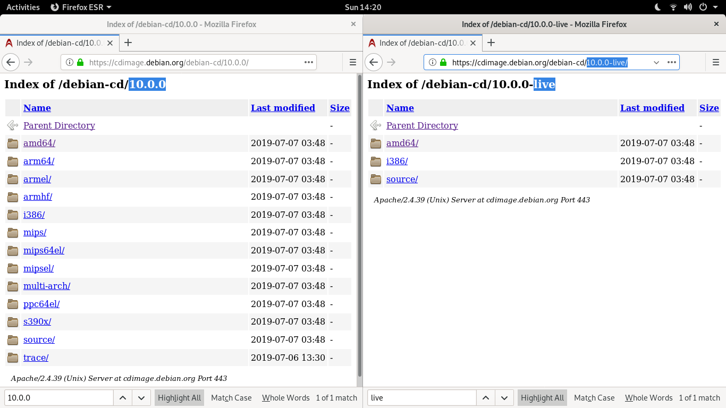This screenshot has width=726, height=408.
Task: Find next match for 10.0.0
Action: coord(141,398)
